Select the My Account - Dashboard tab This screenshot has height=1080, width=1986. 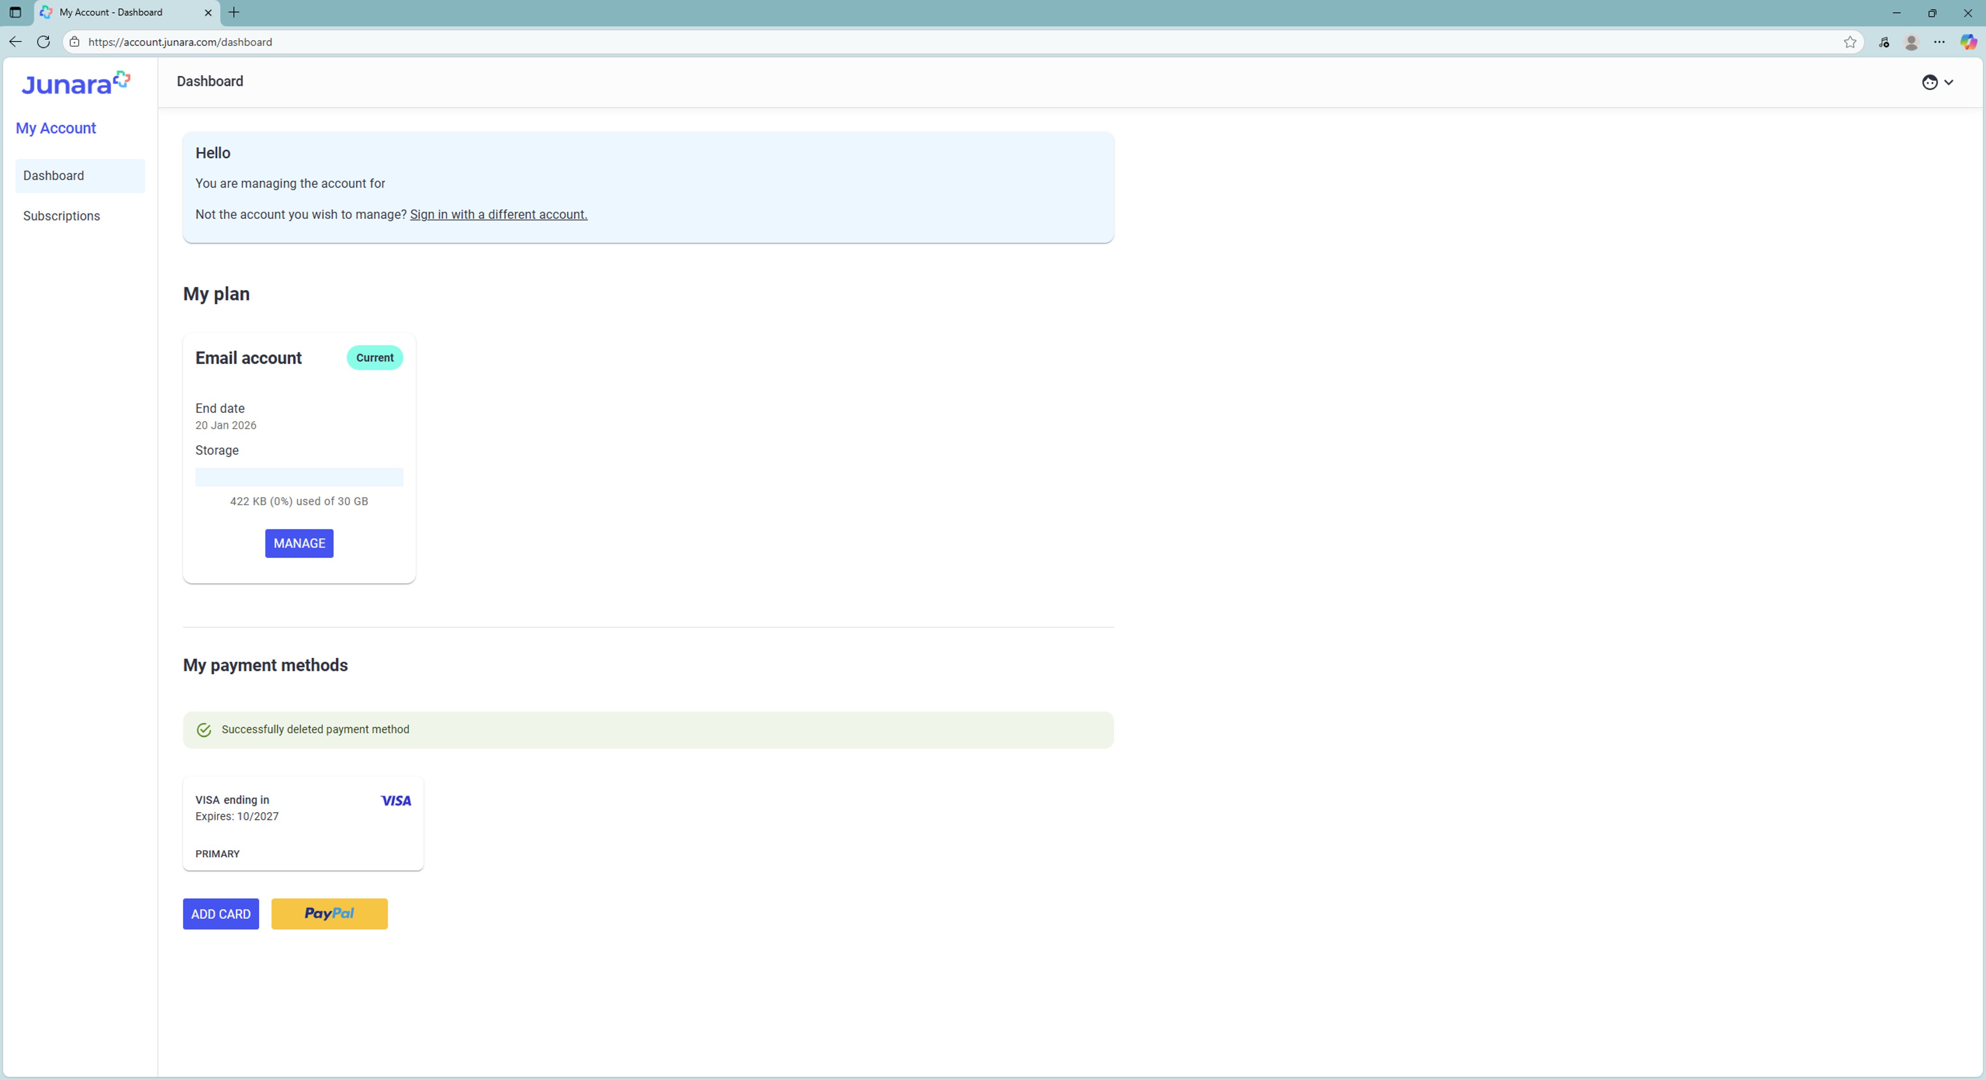(127, 12)
